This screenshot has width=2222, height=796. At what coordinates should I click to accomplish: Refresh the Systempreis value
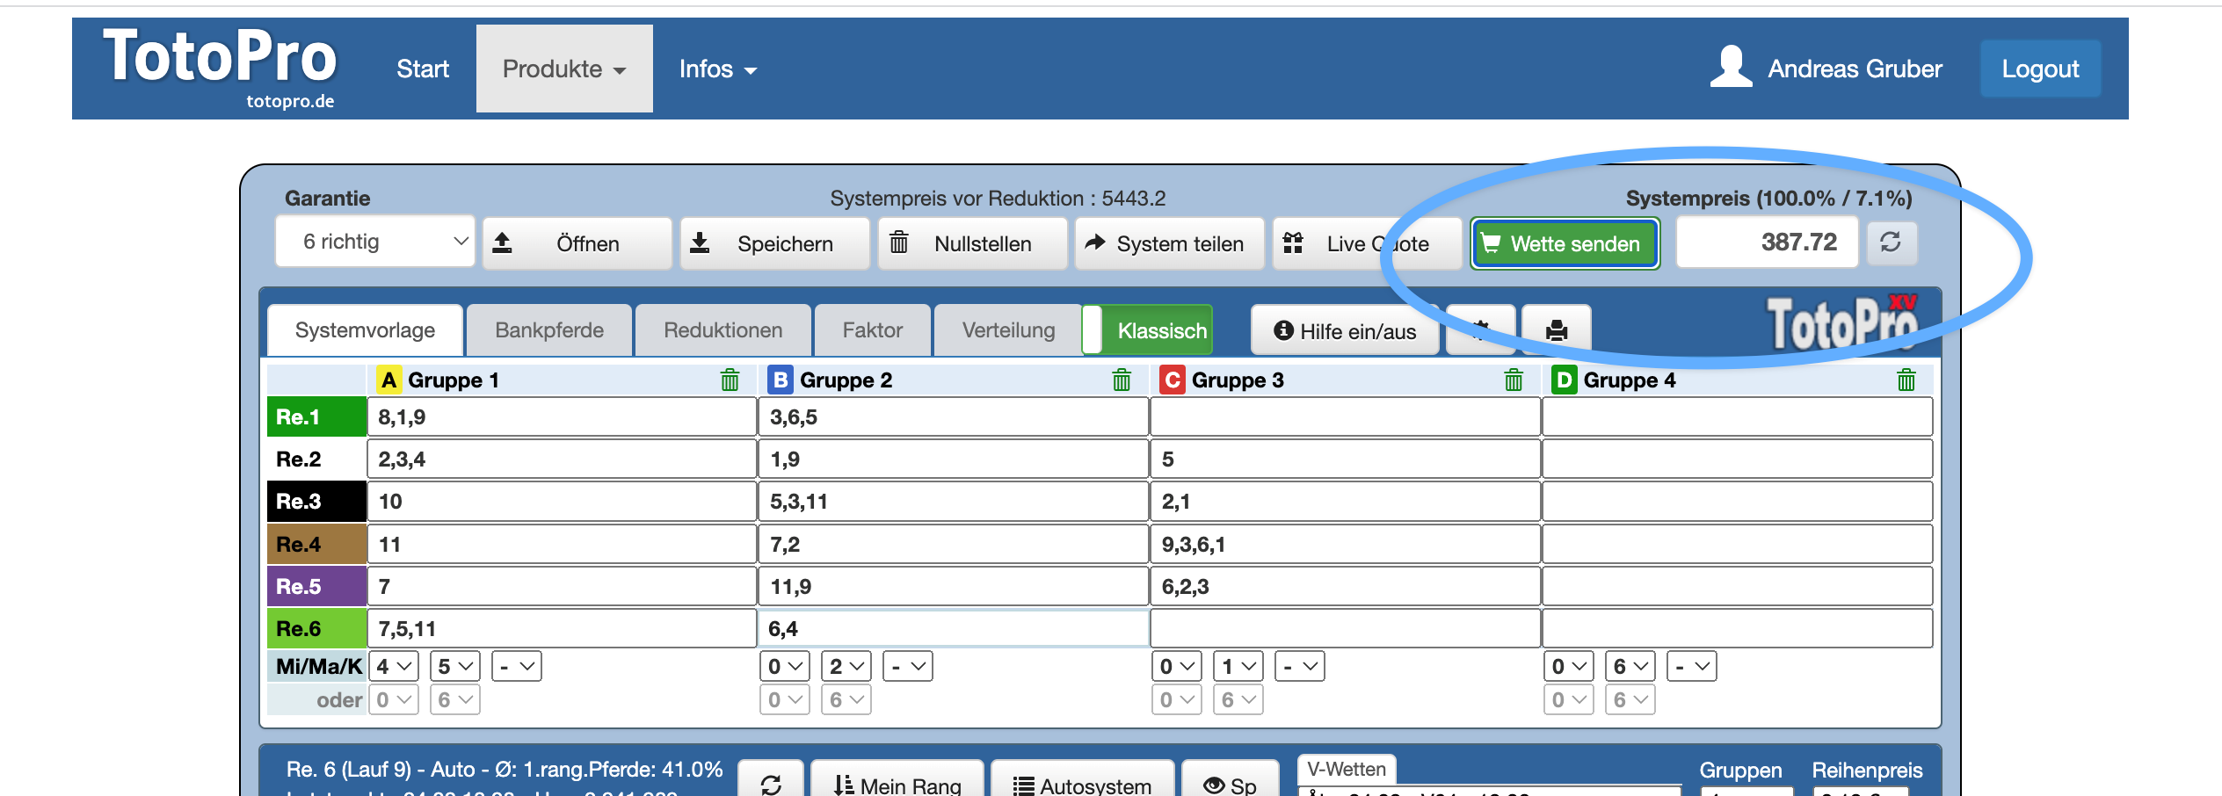coord(1892,242)
